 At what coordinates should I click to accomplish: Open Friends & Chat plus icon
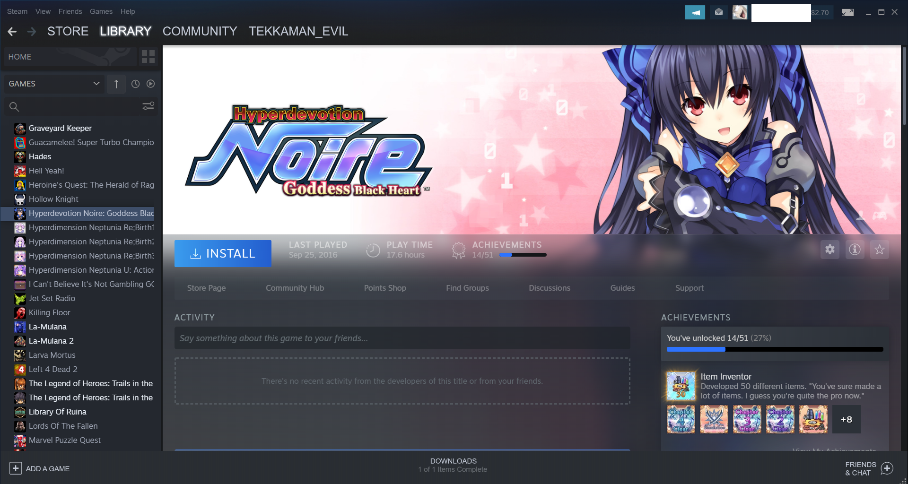click(887, 468)
